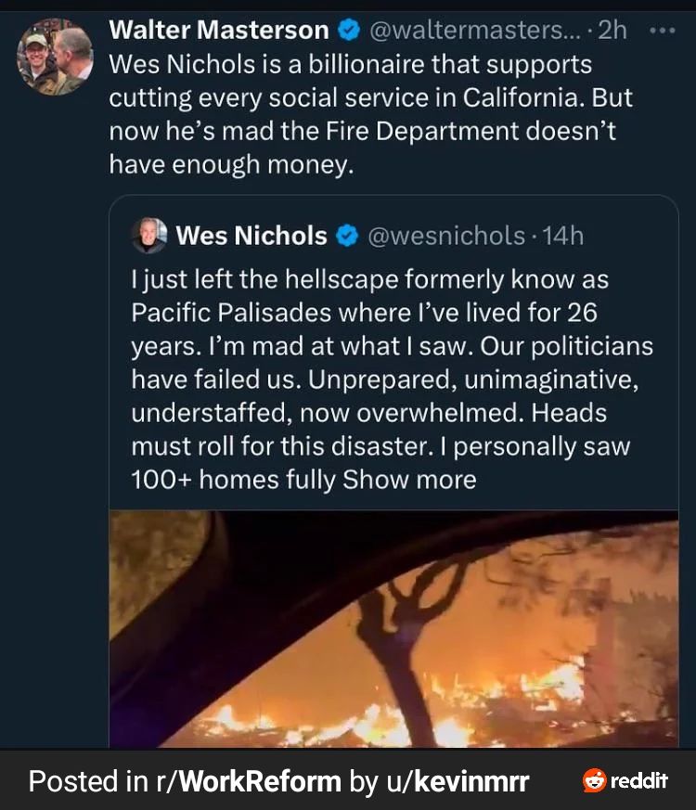This screenshot has width=696, height=810.
Task: Click the "Posted in" label
Action: click(86, 781)
